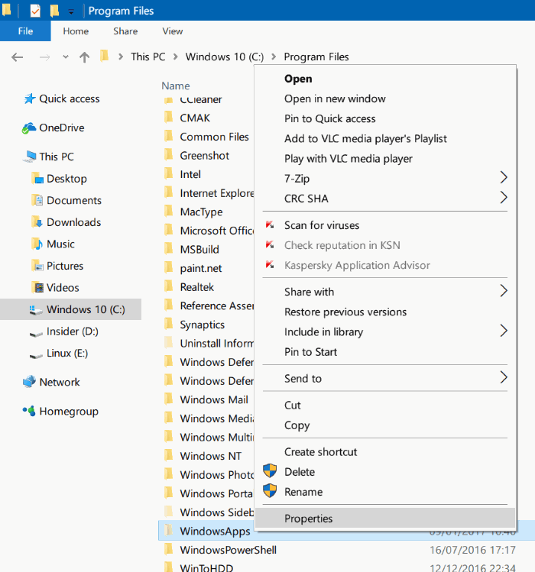Click the Name column header
The width and height of the screenshot is (535, 572).
tap(176, 86)
